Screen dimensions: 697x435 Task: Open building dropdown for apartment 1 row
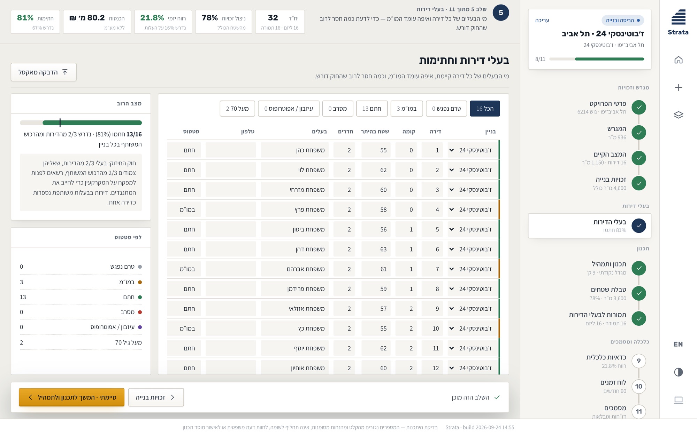point(473,150)
